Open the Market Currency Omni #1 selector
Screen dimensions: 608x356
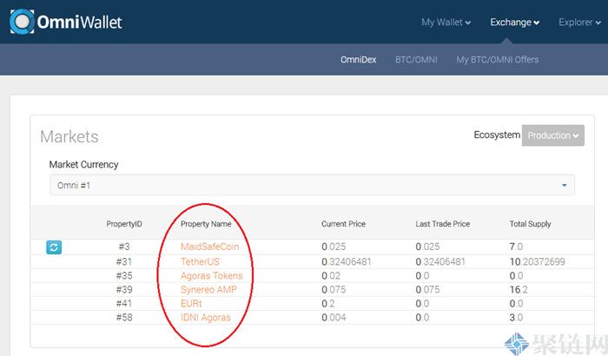[312, 185]
